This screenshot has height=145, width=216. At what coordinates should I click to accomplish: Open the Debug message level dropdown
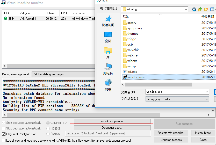pyautogui.click(x=63, y=74)
